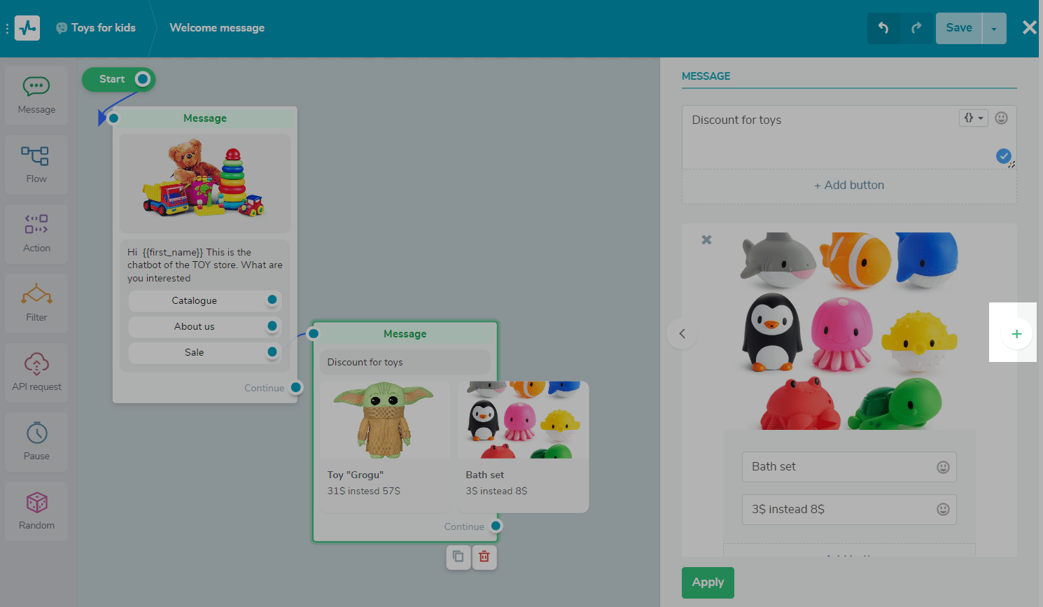
Task: Click the Apply button
Action: (708, 582)
